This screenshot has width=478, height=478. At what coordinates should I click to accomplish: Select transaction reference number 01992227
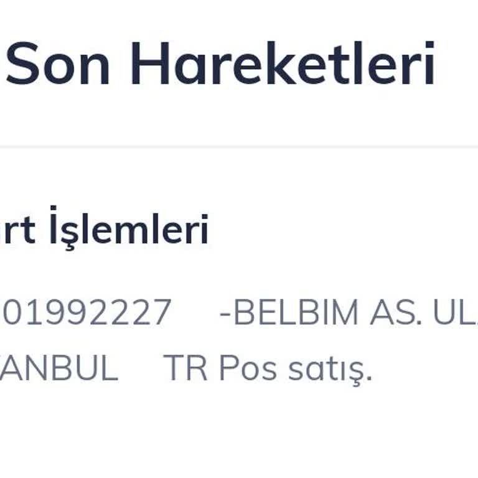coord(85,312)
